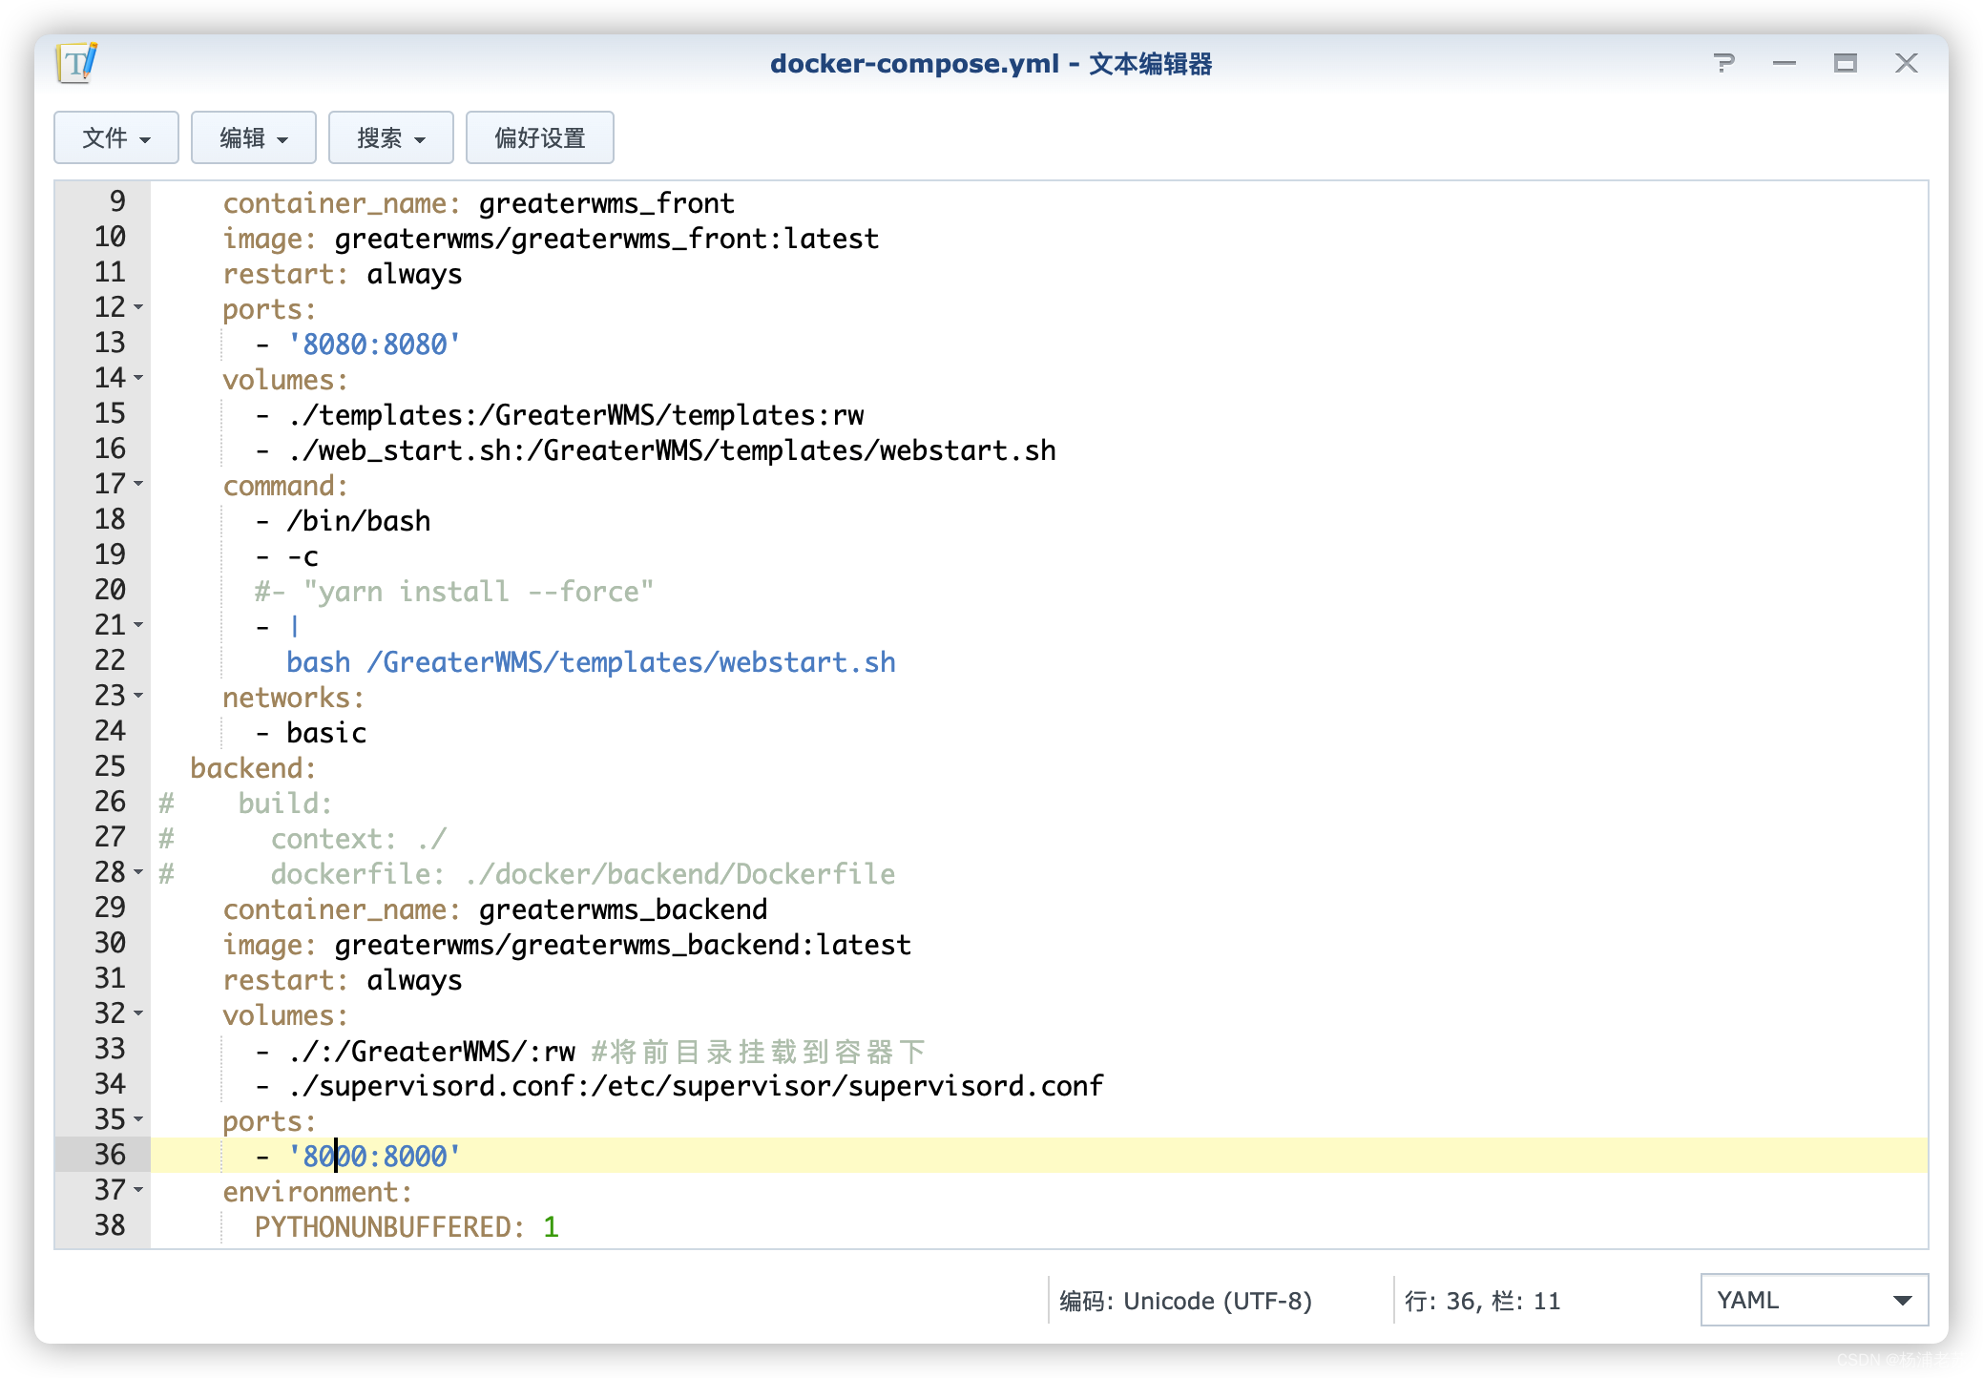Click the basic network entry
This screenshot has height=1378, width=1983.
click(x=326, y=733)
